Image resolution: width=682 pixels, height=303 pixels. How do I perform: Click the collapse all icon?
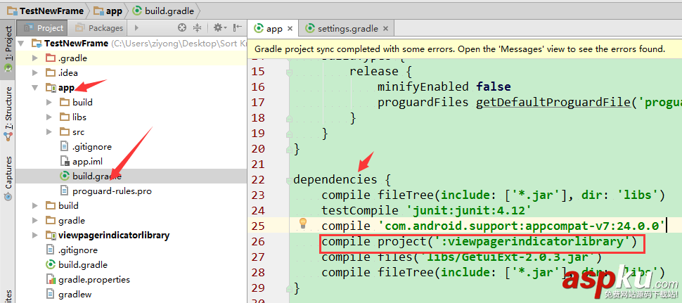[197, 28]
